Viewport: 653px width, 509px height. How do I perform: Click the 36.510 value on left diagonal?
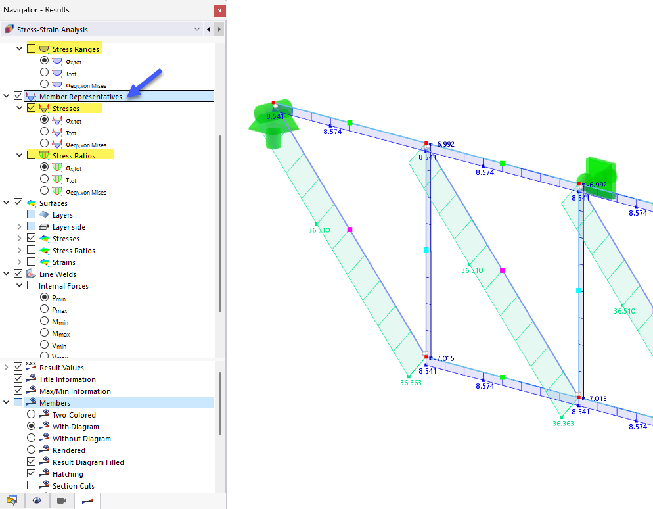(x=319, y=230)
